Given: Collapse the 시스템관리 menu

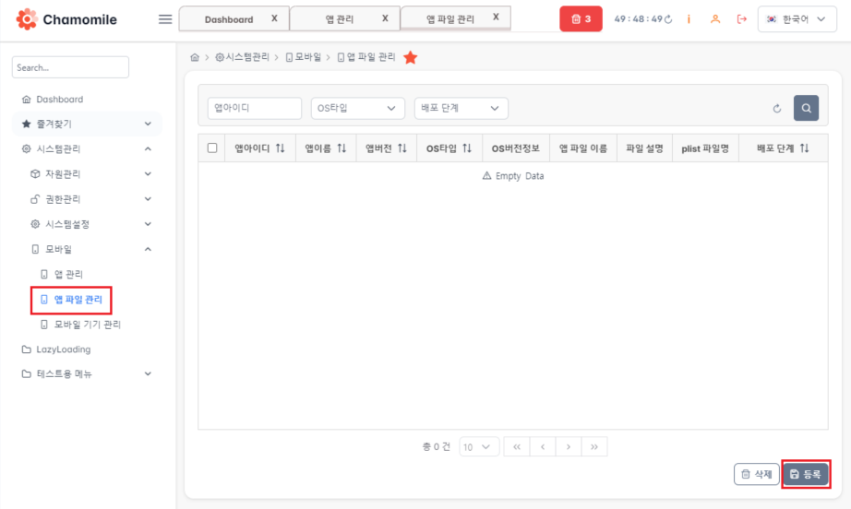Looking at the screenshot, I should point(148,149).
